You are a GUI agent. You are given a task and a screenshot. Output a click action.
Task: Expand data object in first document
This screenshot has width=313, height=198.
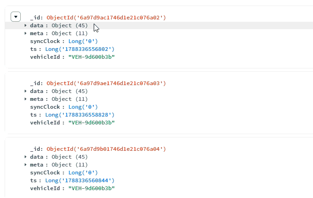[x=25, y=25]
